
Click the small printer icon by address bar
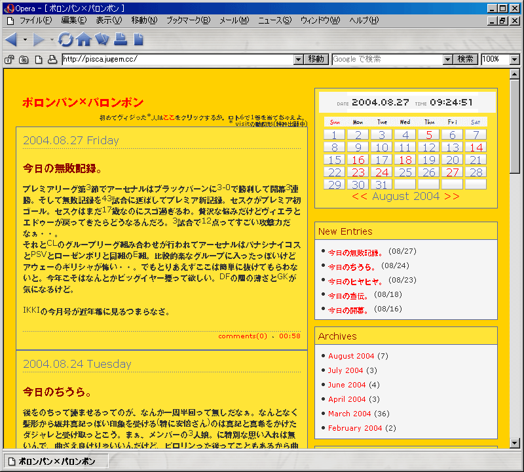coord(52,60)
